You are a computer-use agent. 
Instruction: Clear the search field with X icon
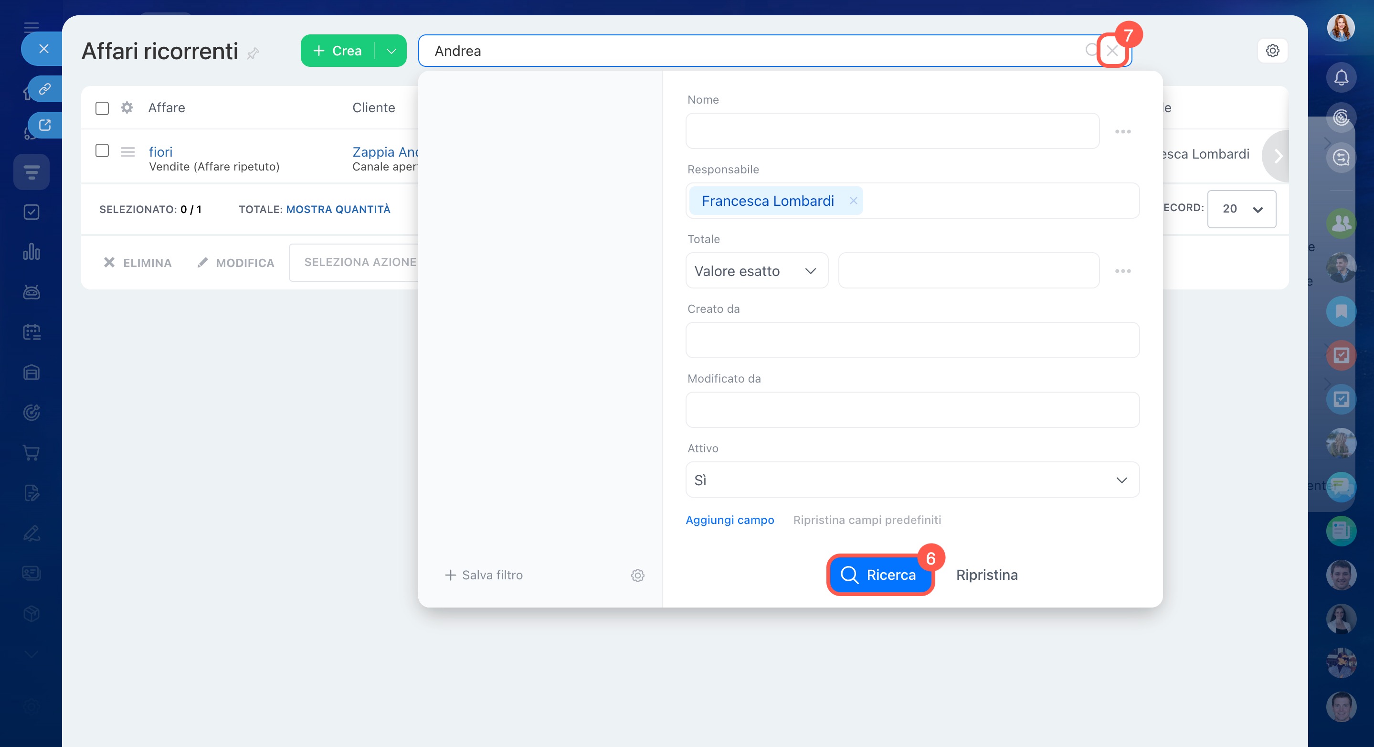[1111, 51]
